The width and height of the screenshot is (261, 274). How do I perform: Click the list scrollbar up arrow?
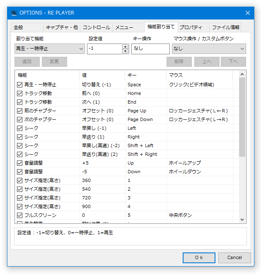[242, 75]
